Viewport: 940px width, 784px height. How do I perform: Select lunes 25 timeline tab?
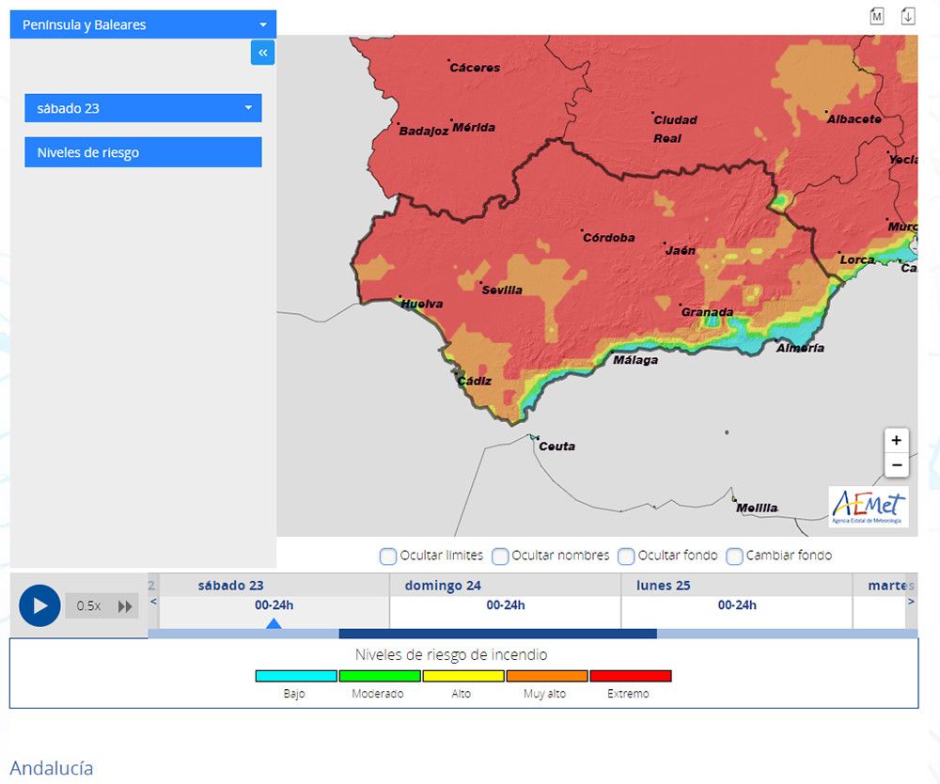click(x=663, y=586)
